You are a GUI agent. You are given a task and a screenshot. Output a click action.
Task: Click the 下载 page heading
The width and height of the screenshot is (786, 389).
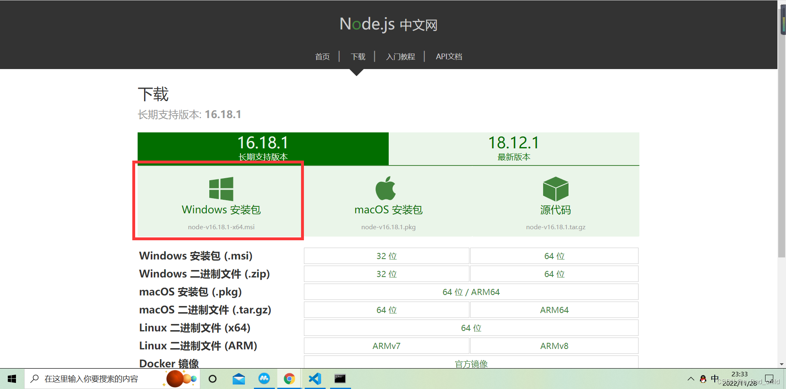coord(153,94)
